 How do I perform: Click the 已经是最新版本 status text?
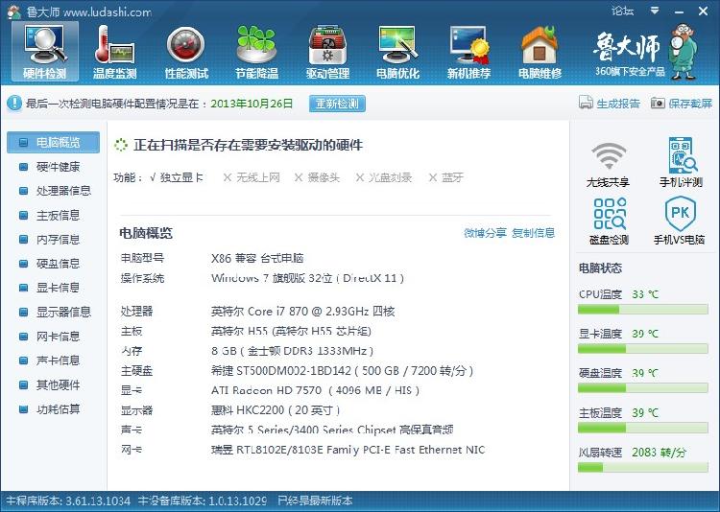click(x=315, y=500)
